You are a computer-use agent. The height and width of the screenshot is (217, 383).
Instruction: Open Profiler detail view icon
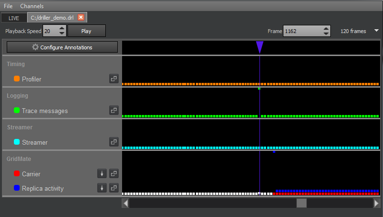point(113,79)
